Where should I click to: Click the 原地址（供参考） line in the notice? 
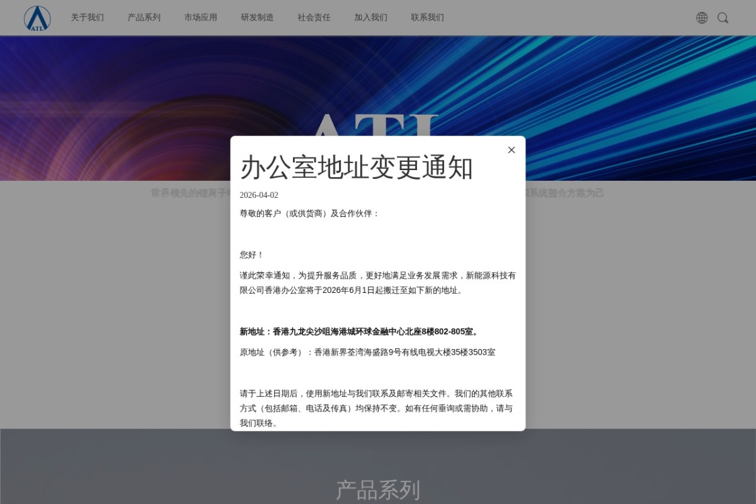(x=367, y=352)
